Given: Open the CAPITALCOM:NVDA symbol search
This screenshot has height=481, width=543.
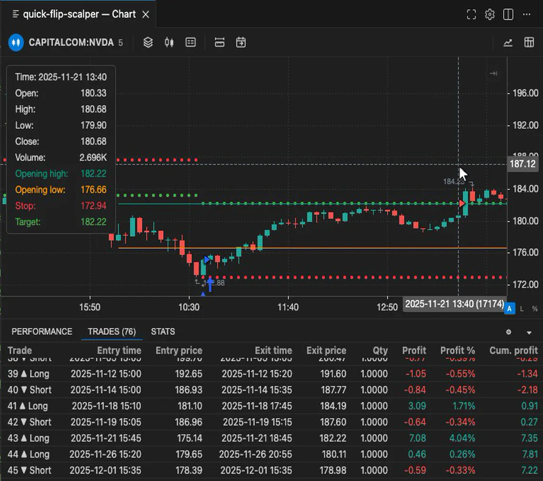Looking at the screenshot, I should (x=71, y=42).
